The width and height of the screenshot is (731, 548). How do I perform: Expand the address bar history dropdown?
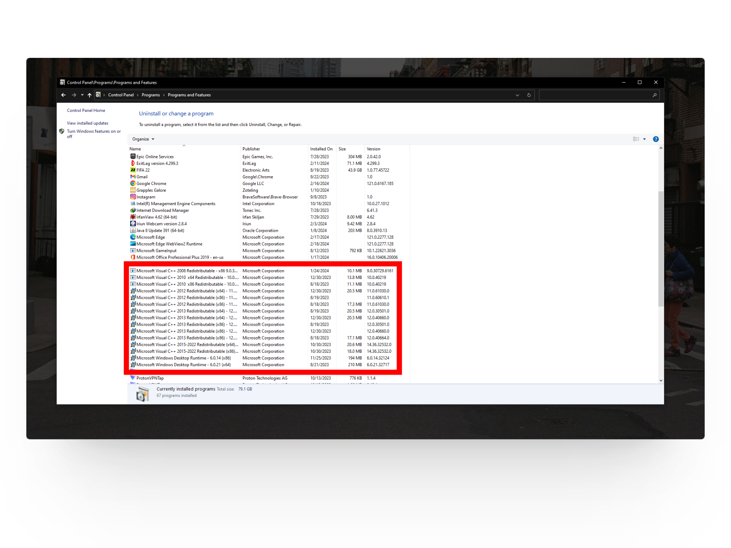[x=517, y=96]
